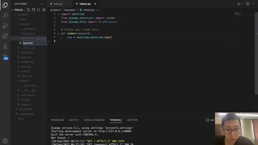Click 'HttpResponse' in line 3
Screen dimensions: 258x145
click(108, 22)
